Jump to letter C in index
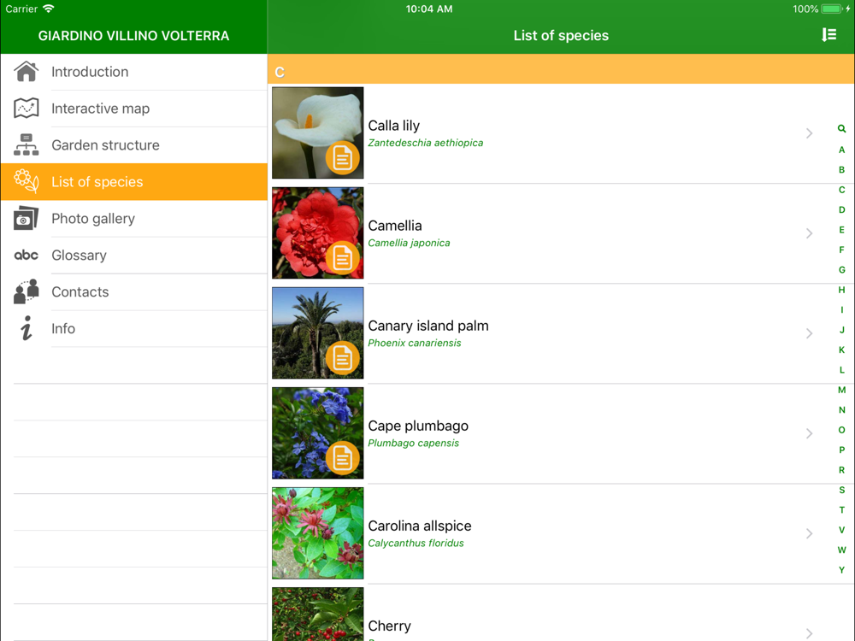This screenshot has height=641, width=855. 842,190
